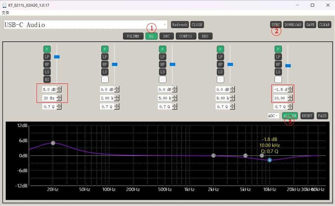Toggle the P filter type on band 5
The width and height of the screenshot is (335, 206).
click(x=278, y=49)
